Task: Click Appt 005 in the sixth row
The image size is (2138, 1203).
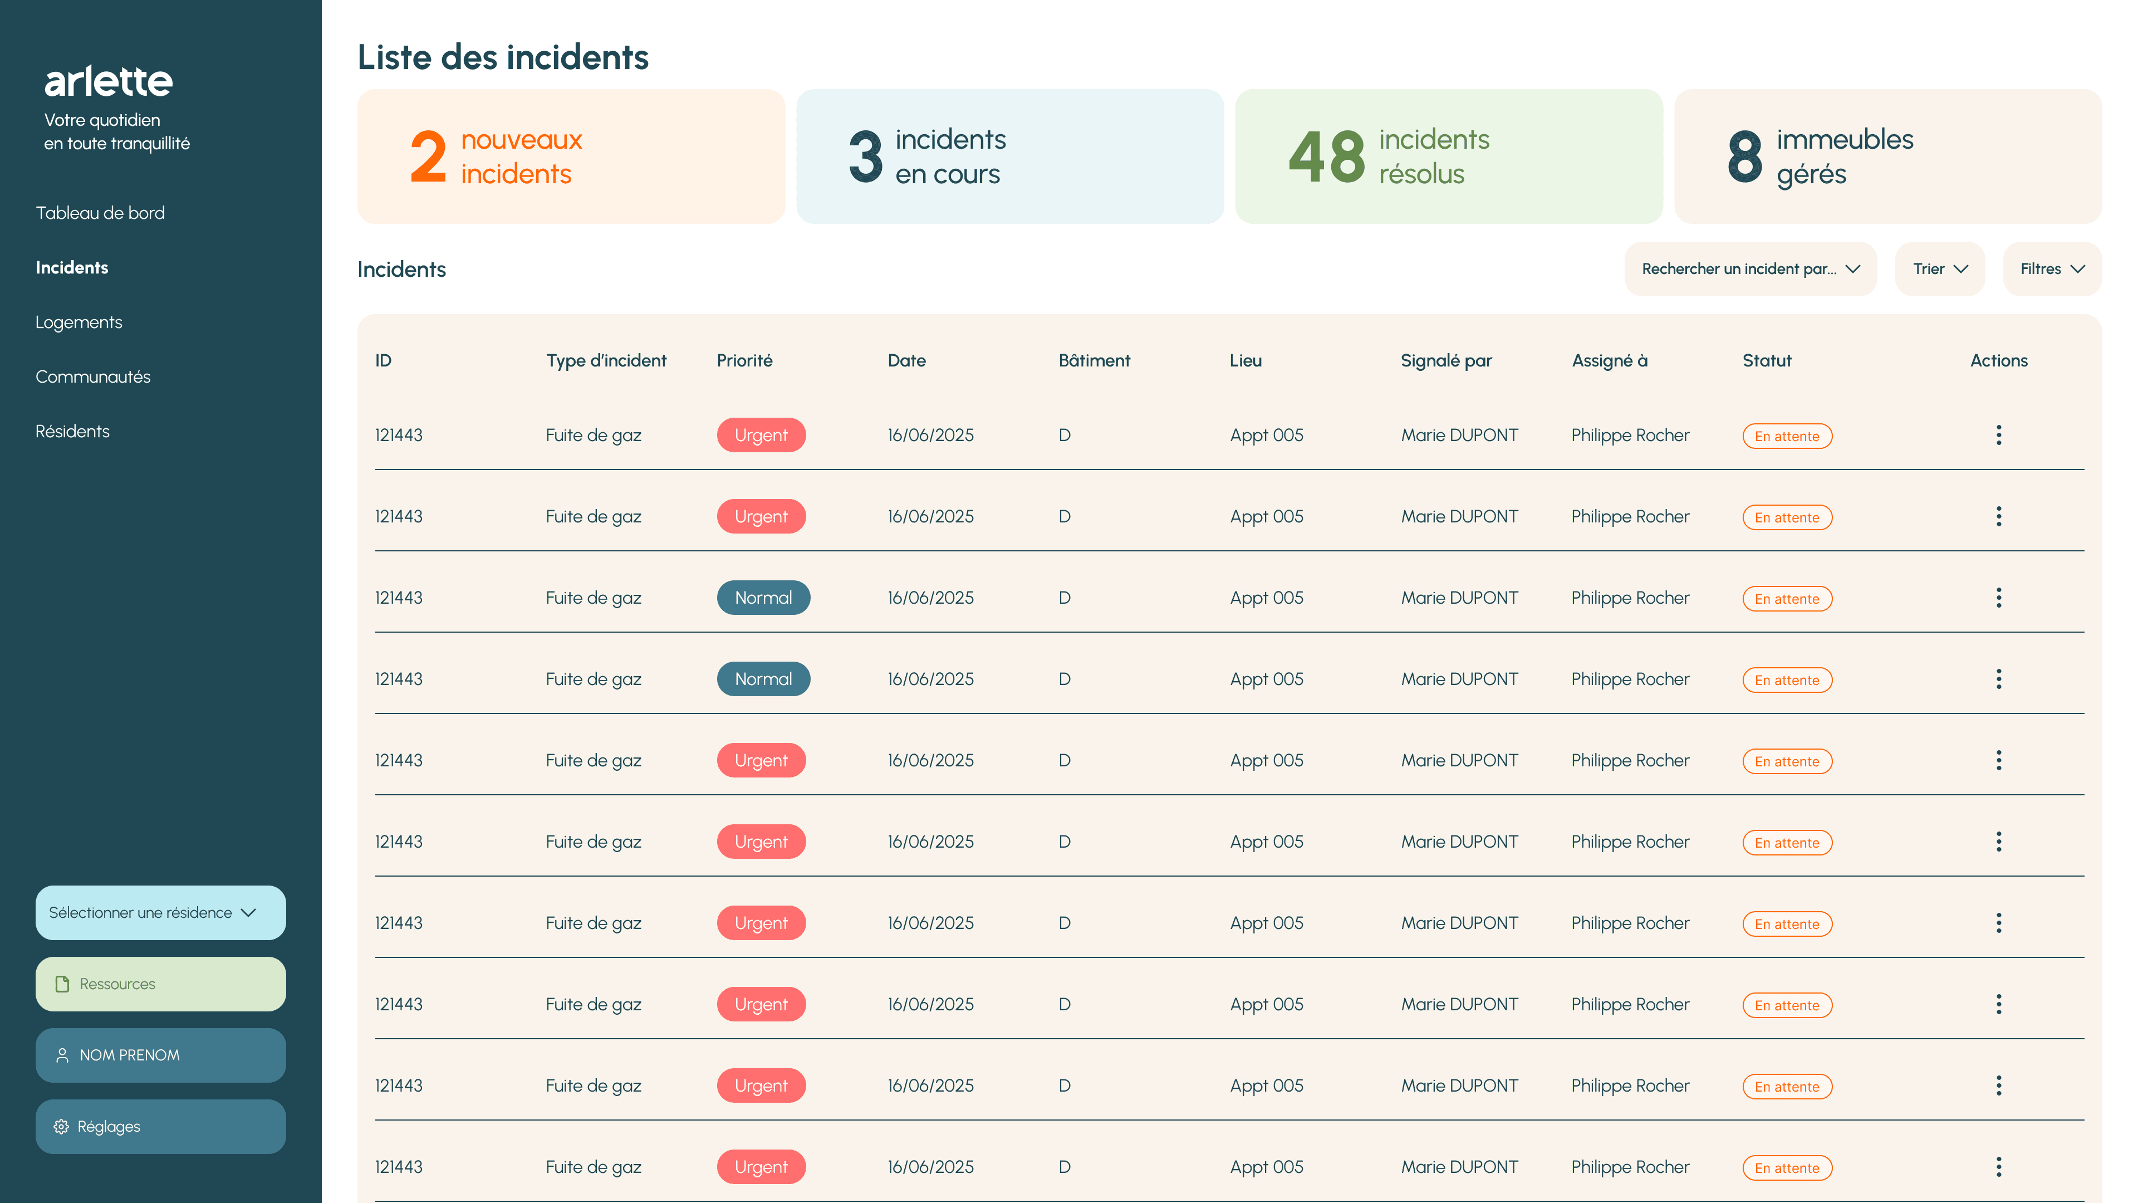Action: pyautogui.click(x=1267, y=842)
